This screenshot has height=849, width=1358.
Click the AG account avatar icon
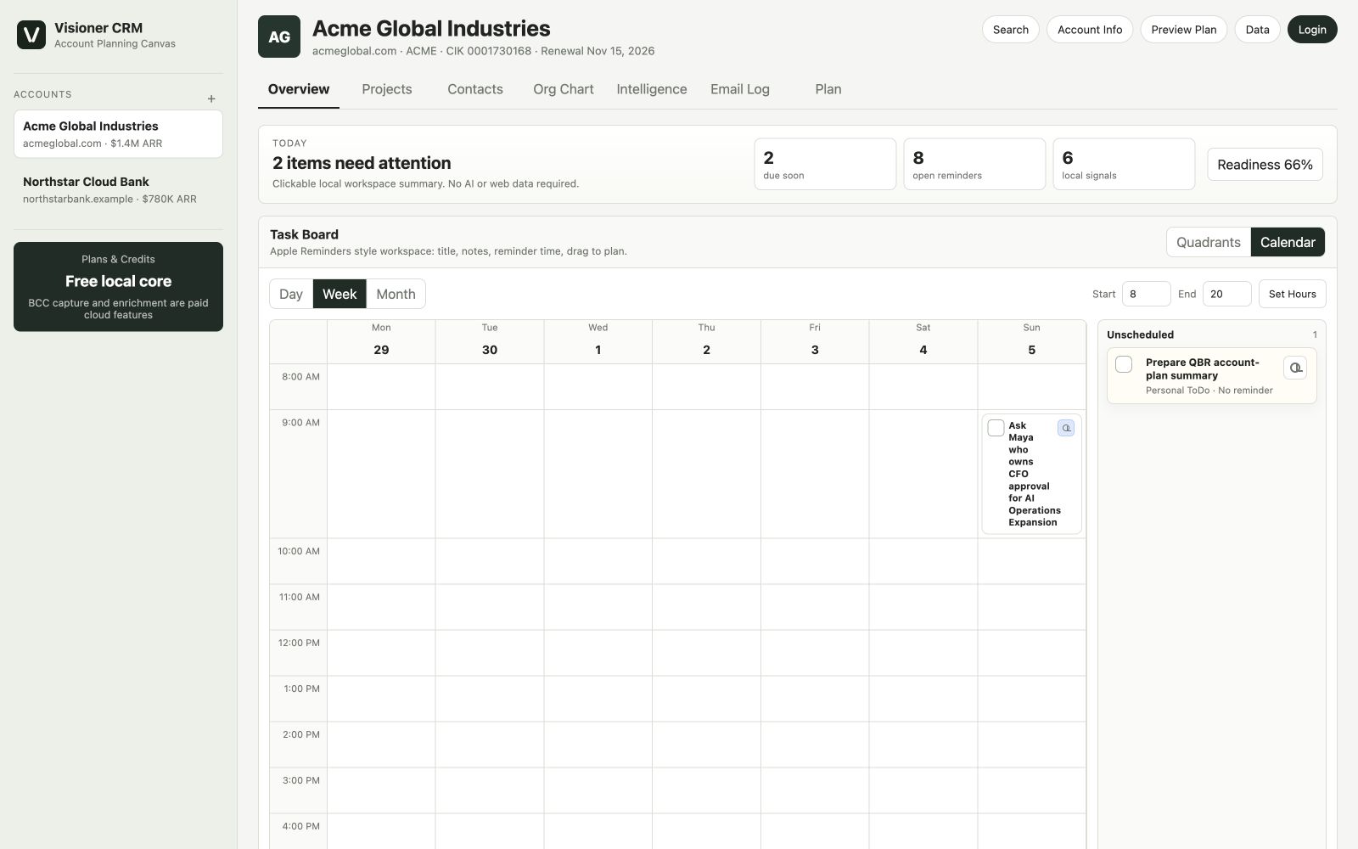[x=279, y=37]
